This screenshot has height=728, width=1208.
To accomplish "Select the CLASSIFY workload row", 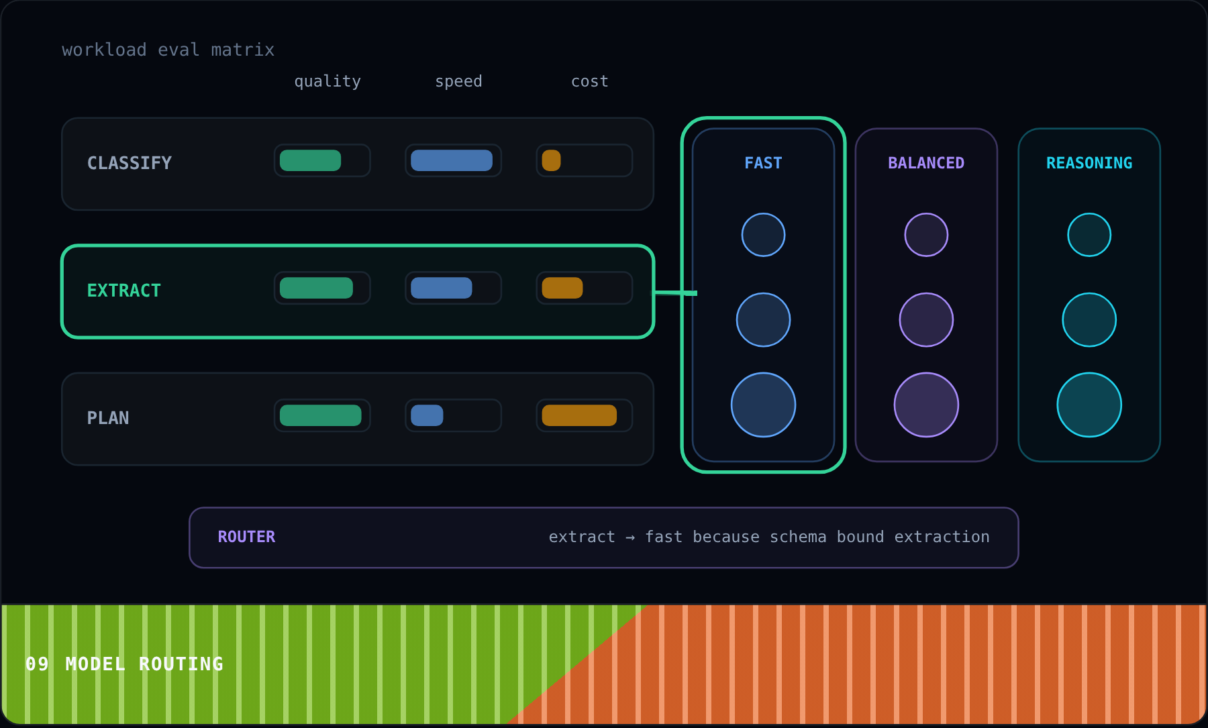I will point(358,164).
